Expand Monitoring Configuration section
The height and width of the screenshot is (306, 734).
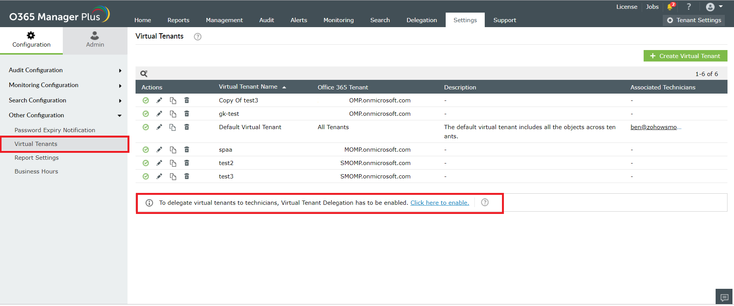tap(65, 85)
